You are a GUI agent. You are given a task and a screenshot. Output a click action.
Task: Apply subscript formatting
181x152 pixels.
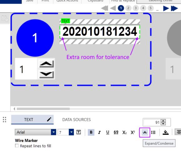pyautogui.click(x=124, y=132)
